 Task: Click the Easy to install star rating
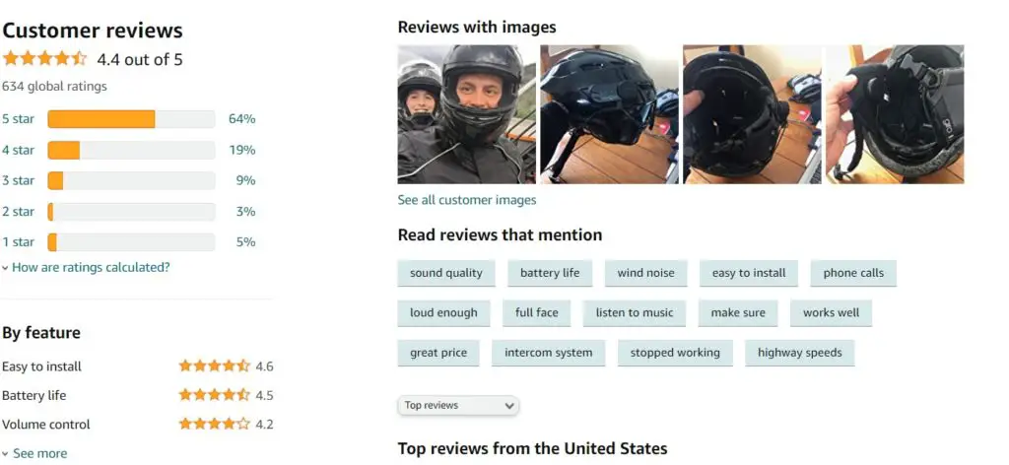click(214, 365)
